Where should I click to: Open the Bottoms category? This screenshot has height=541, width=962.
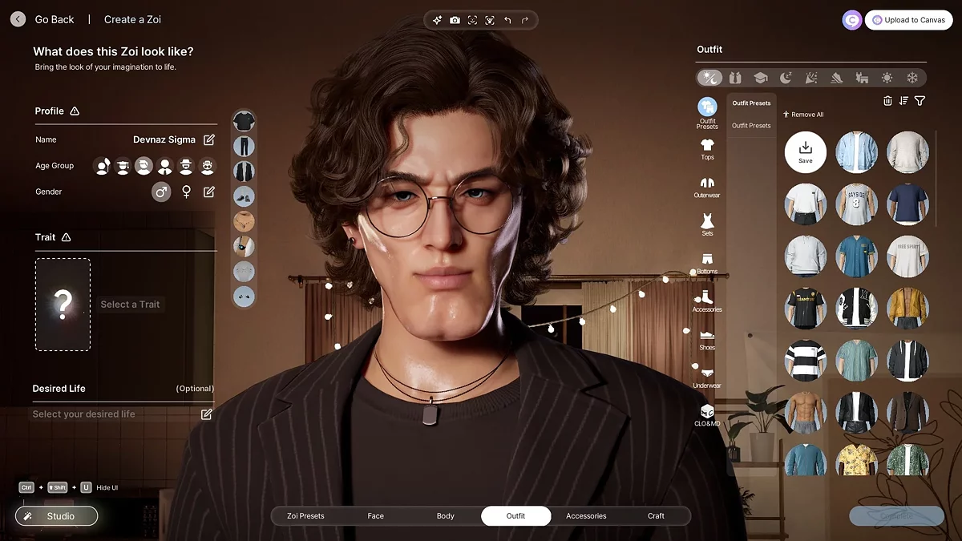707,264
